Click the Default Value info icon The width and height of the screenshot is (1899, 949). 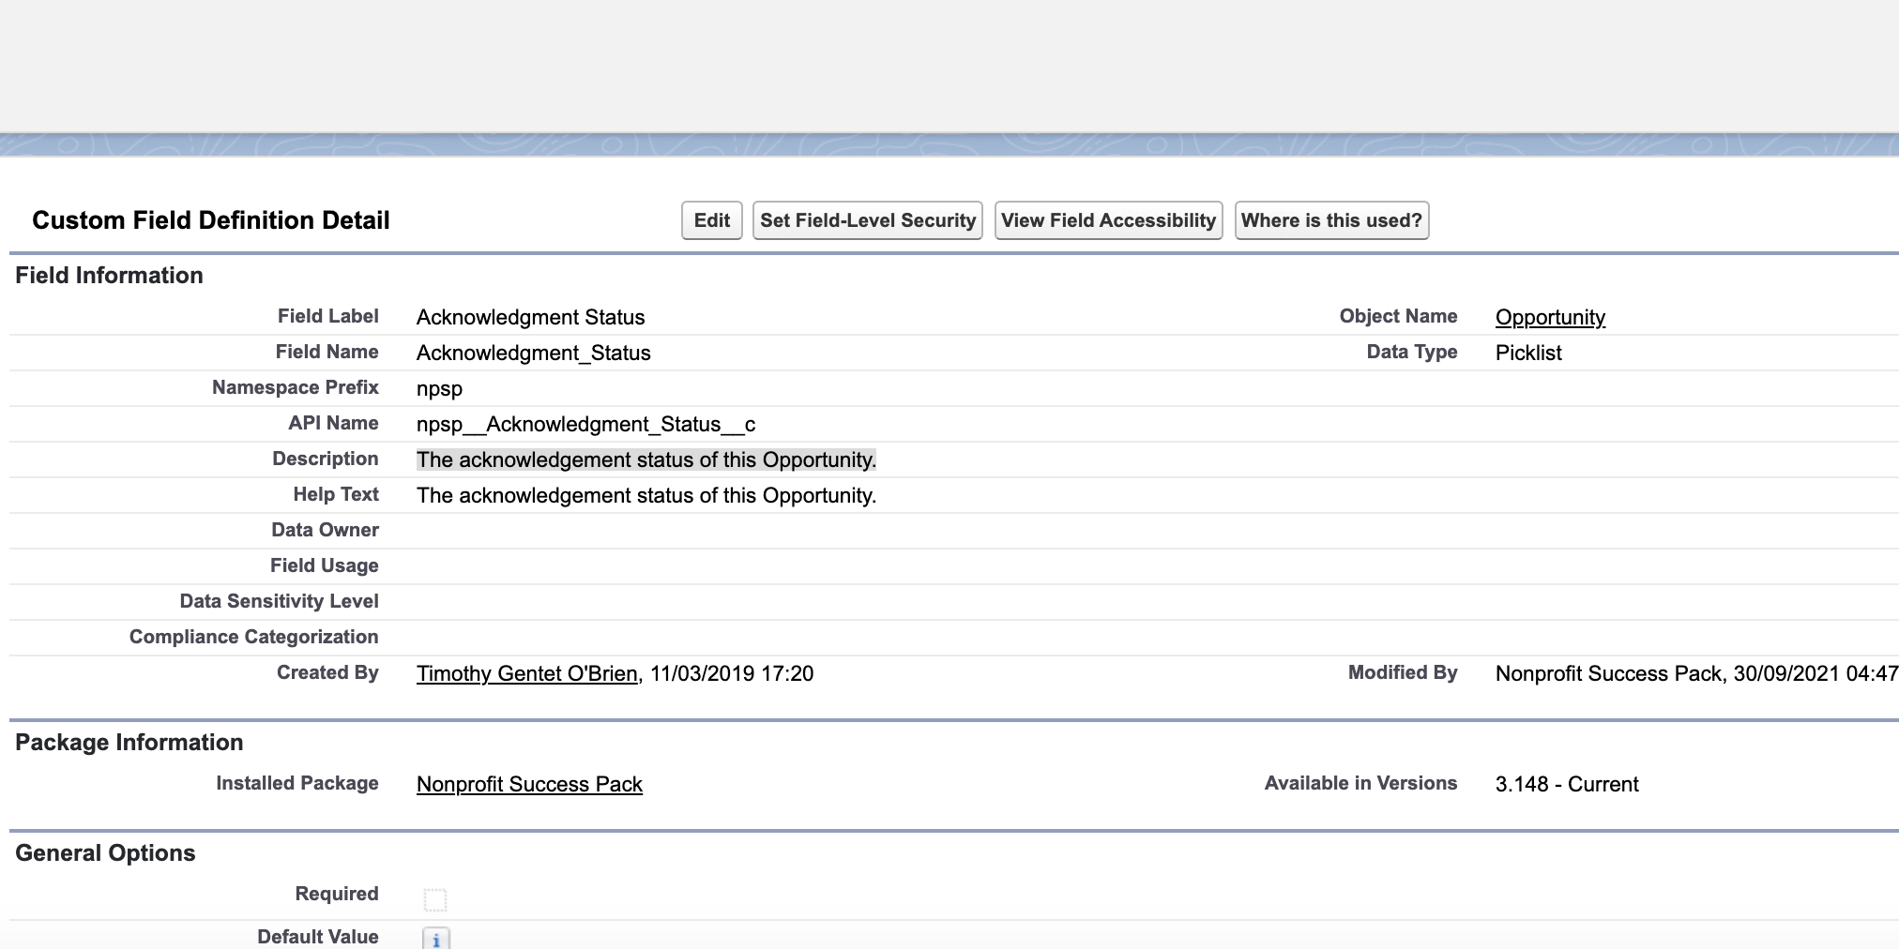tap(434, 938)
